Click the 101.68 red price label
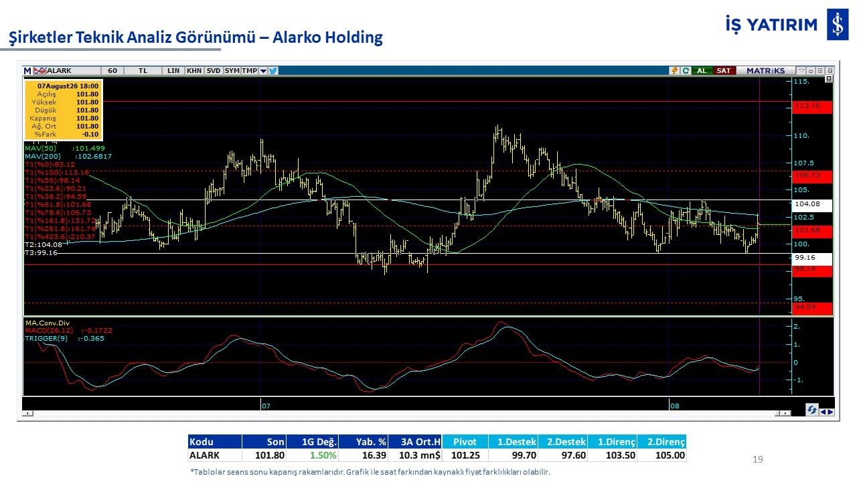Image resolution: width=857 pixels, height=482 pixels. click(811, 231)
